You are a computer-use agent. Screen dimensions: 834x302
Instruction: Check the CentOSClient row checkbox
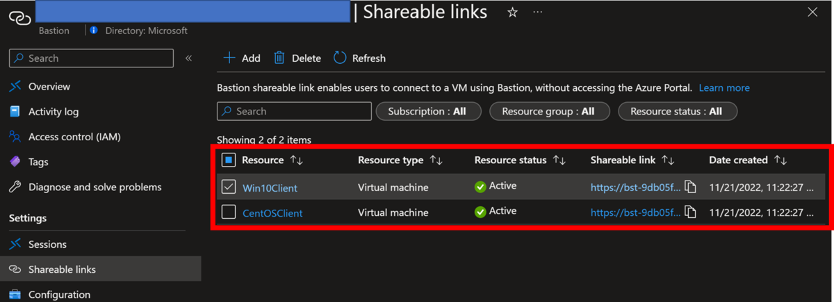[x=229, y=212]
